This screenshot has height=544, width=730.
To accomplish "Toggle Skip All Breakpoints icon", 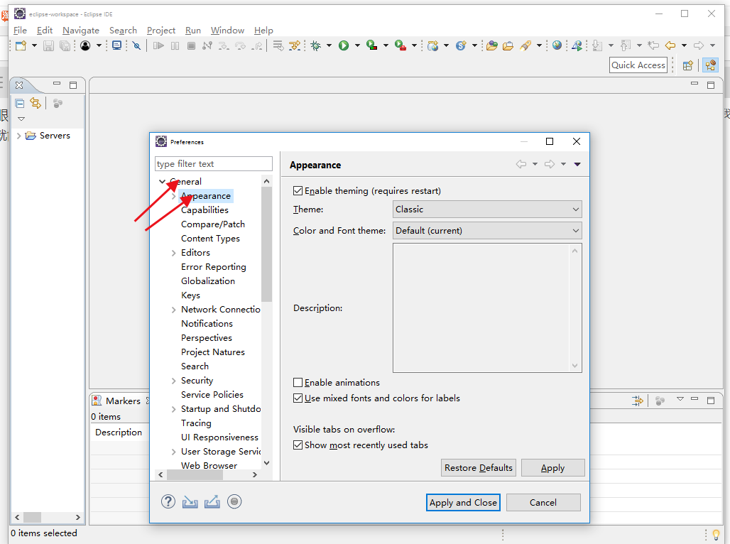I will (x=136, y=45).
